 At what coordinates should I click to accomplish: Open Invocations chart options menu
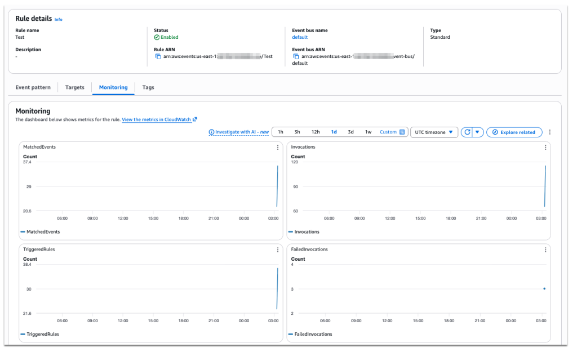click(545, 148)
